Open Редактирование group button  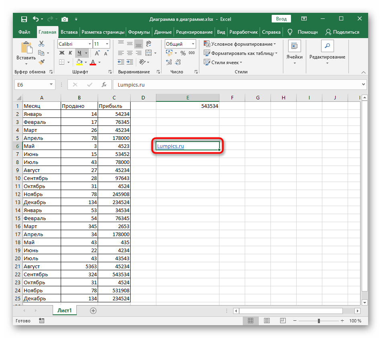327,53
